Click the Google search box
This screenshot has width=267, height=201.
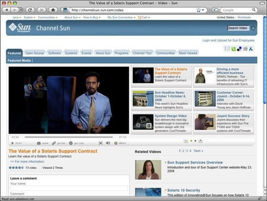(236, 10)
